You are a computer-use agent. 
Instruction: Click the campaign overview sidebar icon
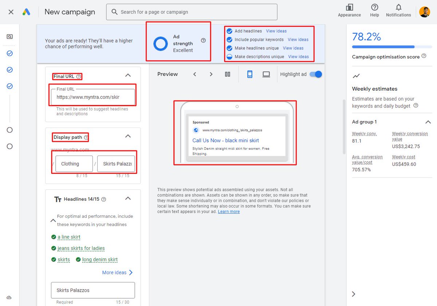pos(10,37)
